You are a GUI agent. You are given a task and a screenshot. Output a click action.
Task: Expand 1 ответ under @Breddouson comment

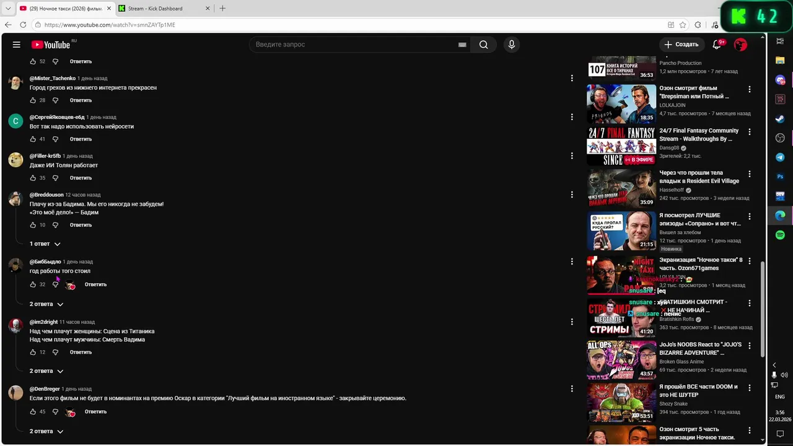(45, 244)
